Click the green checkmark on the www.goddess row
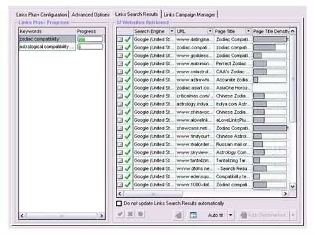Viewport: 315px width, 235px height. 127,56
